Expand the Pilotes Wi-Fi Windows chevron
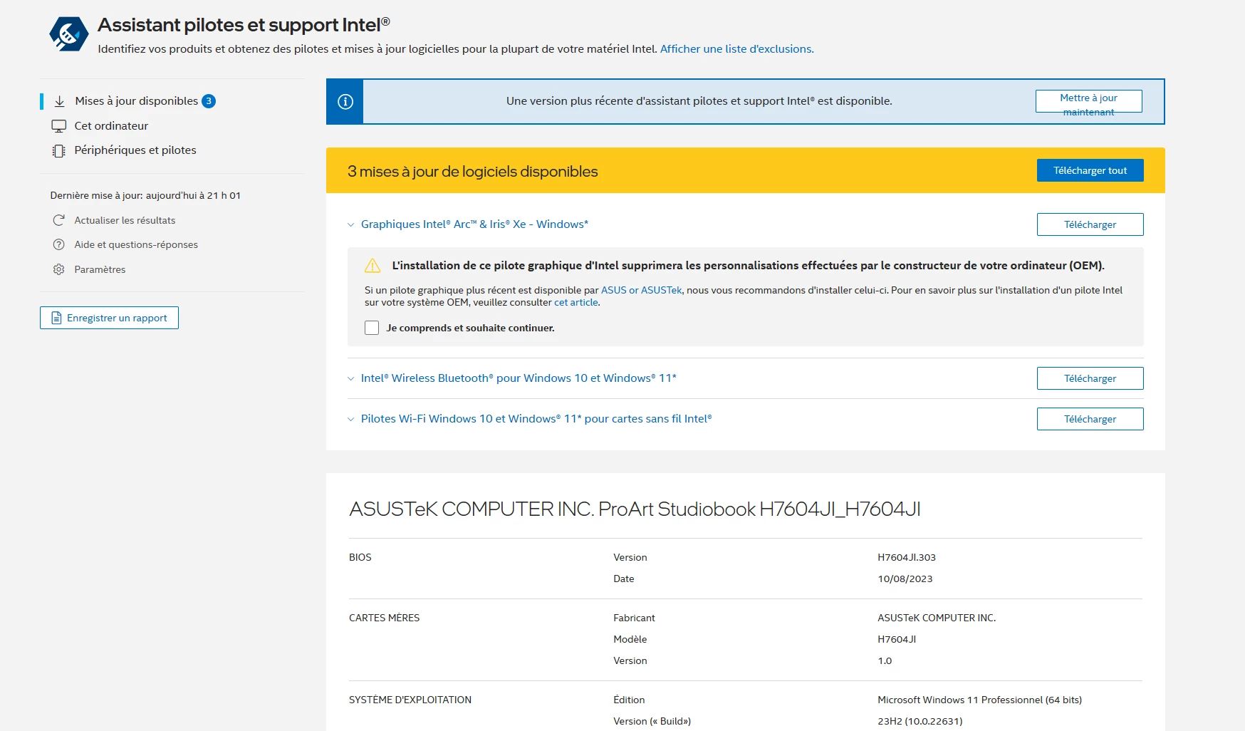Screen dimensions: 1245x731 pyautogui.click(x=350, y=419)
